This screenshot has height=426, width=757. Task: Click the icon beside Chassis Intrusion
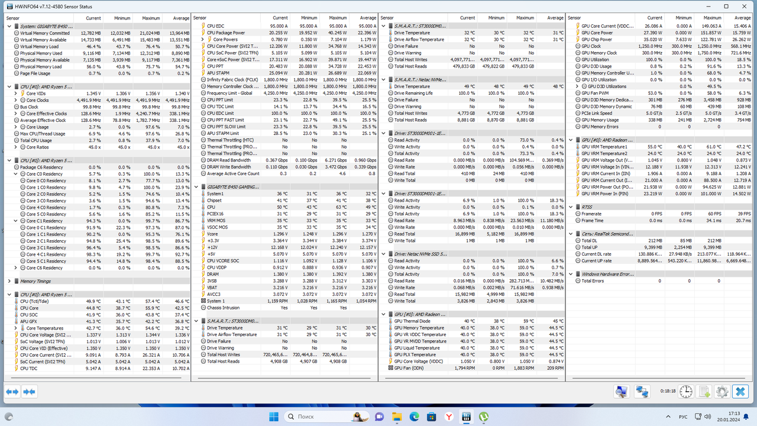click(x=203, y=308)
